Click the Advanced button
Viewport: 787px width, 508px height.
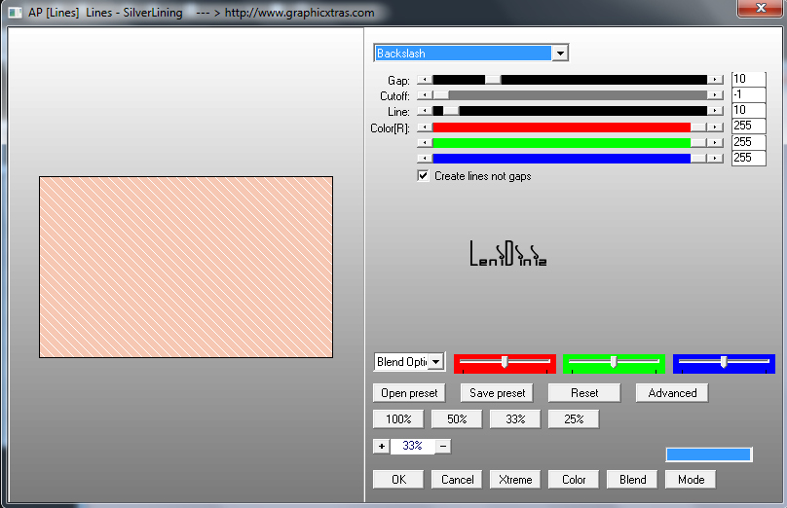click(672, 393)
